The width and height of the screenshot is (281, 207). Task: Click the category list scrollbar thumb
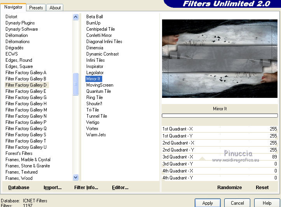(76, 84)
